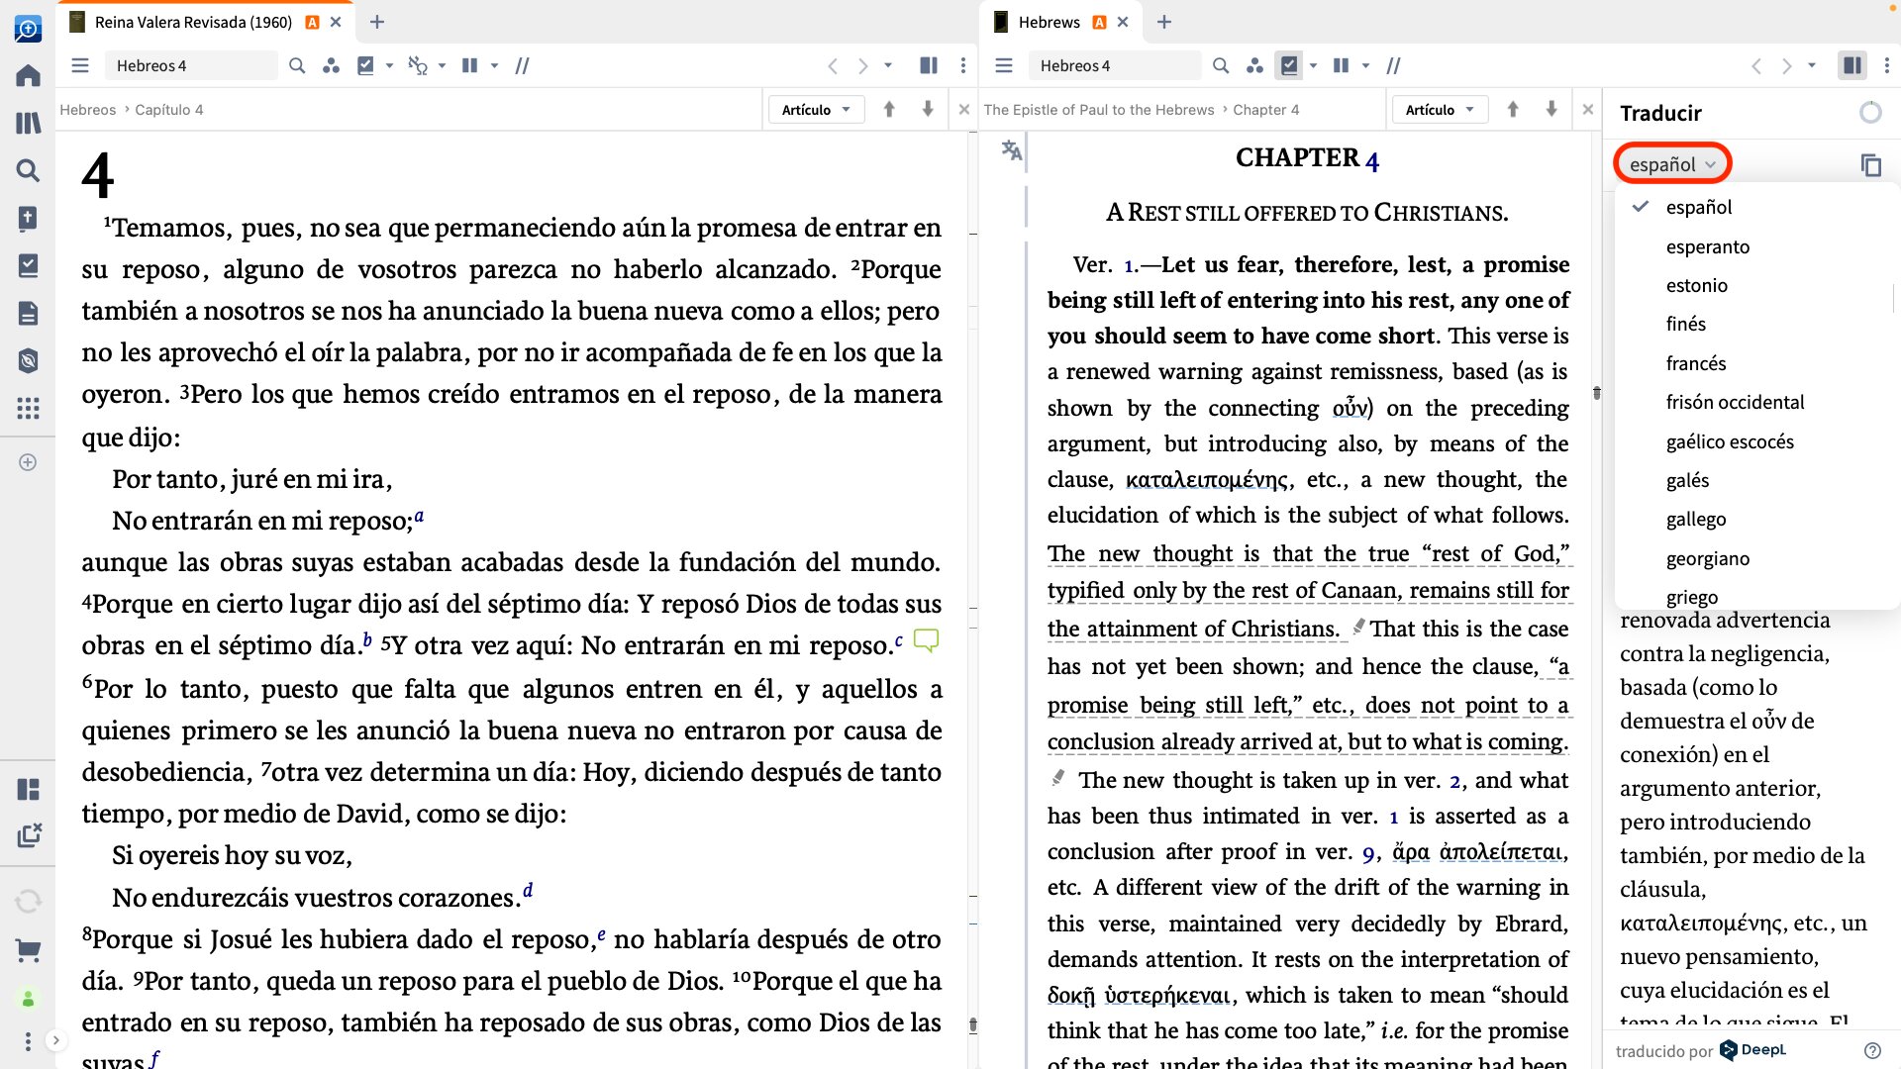Toggle column view in Reina Valera toolbar
Screen dimensions: 1901x1069
469,65
